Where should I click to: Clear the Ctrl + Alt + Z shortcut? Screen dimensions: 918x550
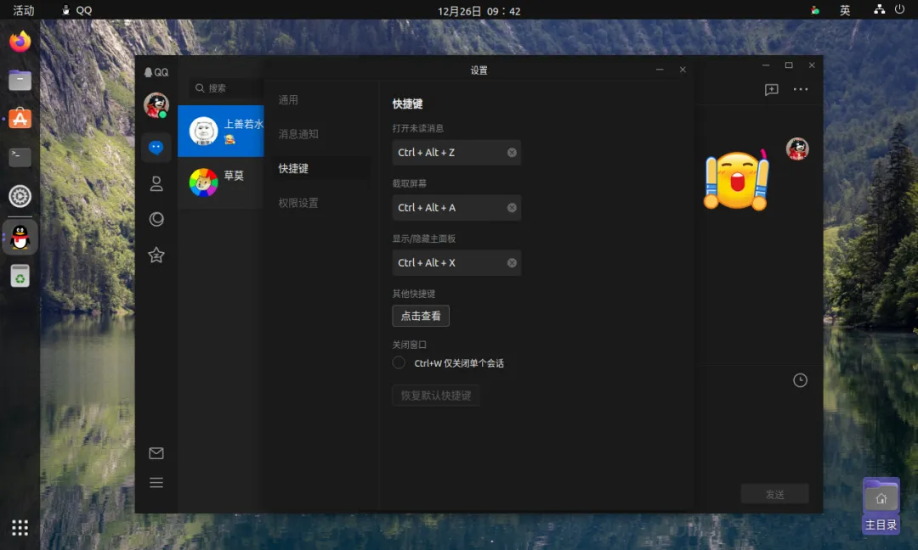coord(512,153)
